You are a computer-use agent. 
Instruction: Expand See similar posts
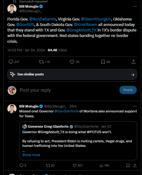(72, 74)
